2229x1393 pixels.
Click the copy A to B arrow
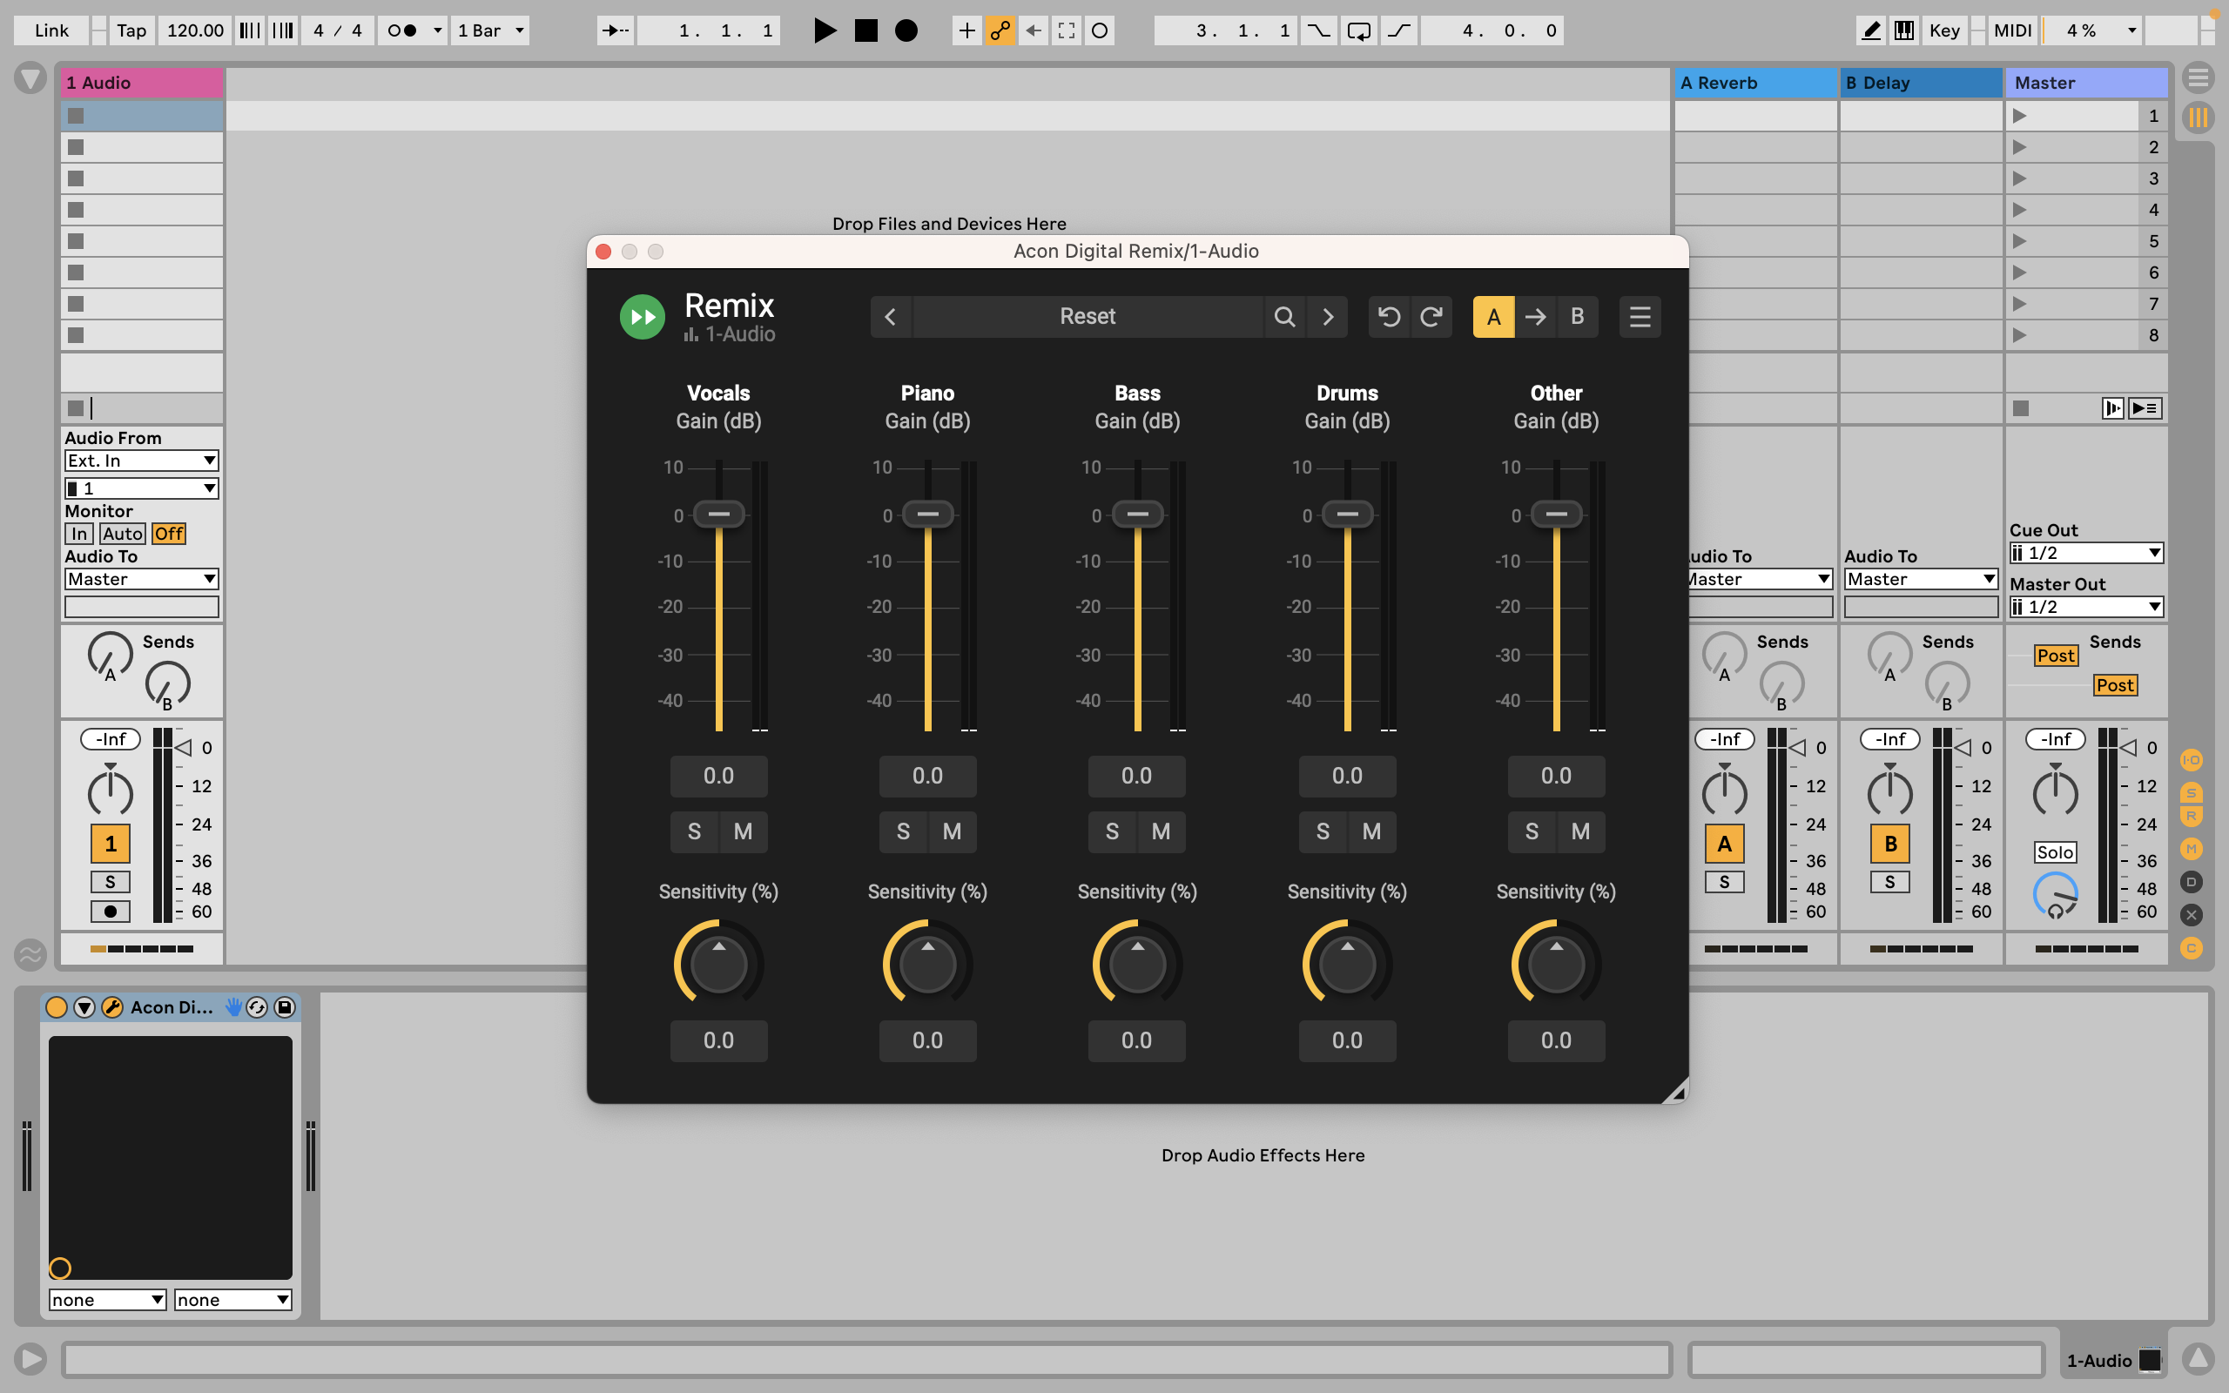(1535, 317)
